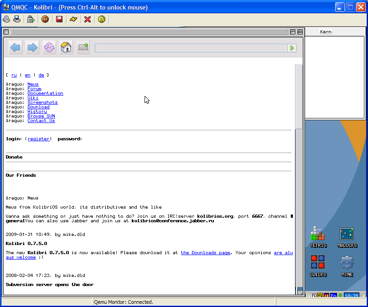Click in the browser address bar

click(x=191, y=48)
